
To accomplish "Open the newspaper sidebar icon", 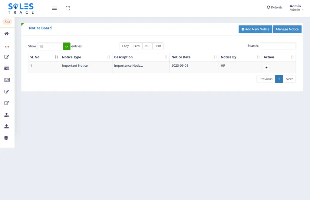I will click(x=7, y=80).
